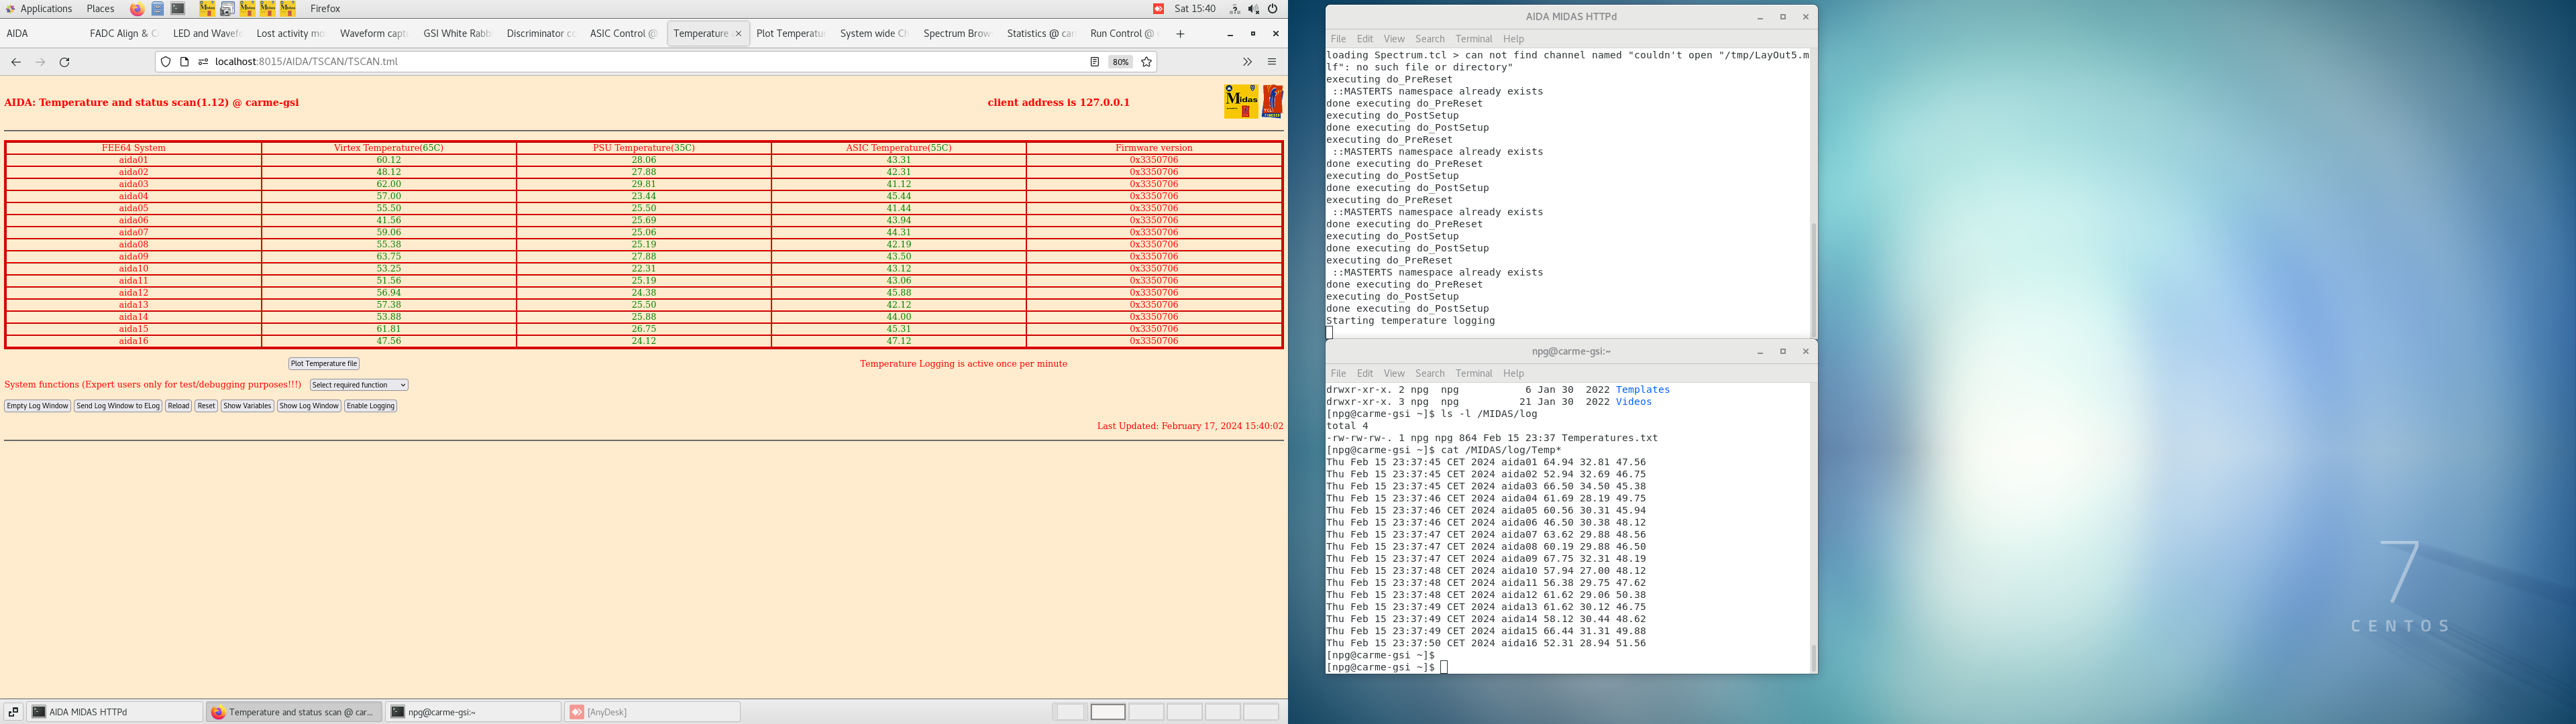Viewport: 2576px width, 724px height.
Task: Switch to the Plot Temperature tab
Action: (x=790, y=32)
